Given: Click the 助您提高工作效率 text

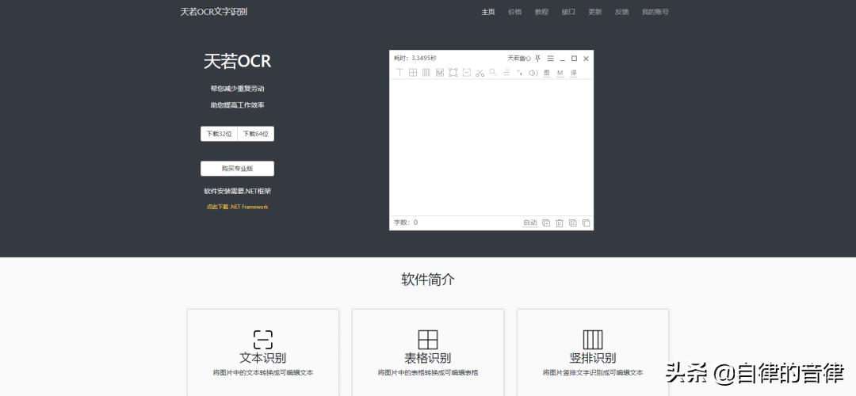Looking at the screenshot, I should click(x=238, y=105).
